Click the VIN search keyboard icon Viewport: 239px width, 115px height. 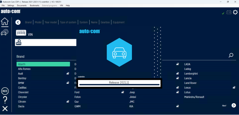(x=19, y=42)
